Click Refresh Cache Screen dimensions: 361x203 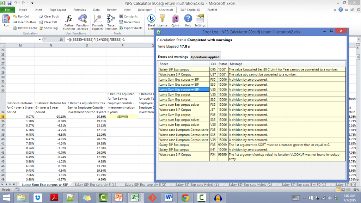[x=25, y=28]
